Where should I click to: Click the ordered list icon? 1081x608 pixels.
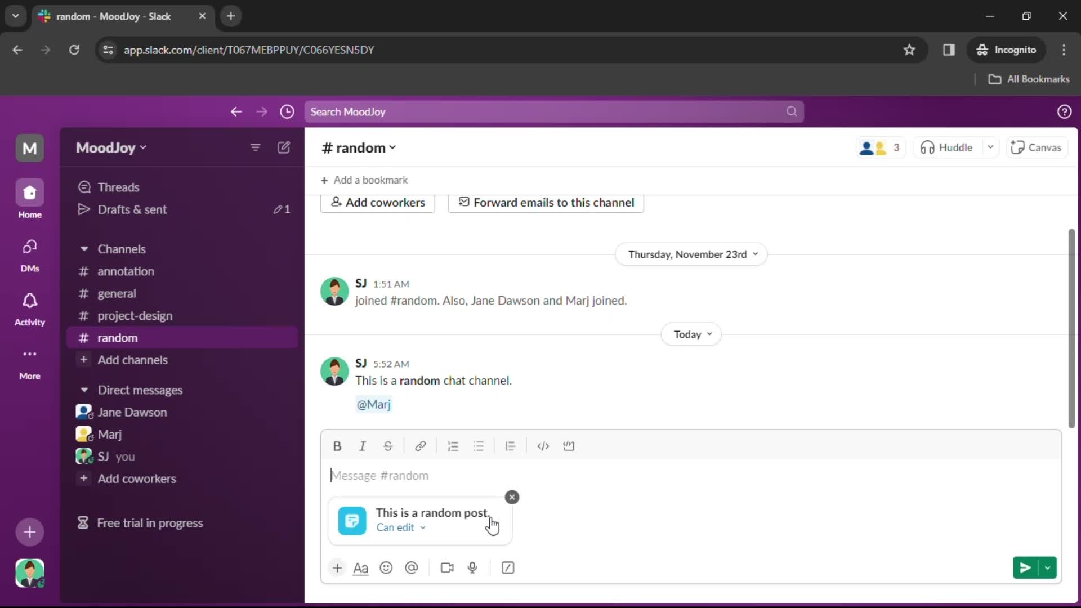coord(453,445)
